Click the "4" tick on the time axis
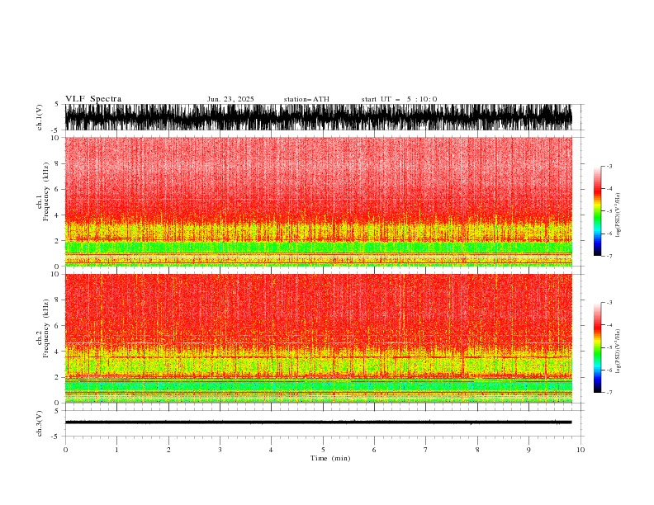The image size is (654, 505). (x=271, y=450)
